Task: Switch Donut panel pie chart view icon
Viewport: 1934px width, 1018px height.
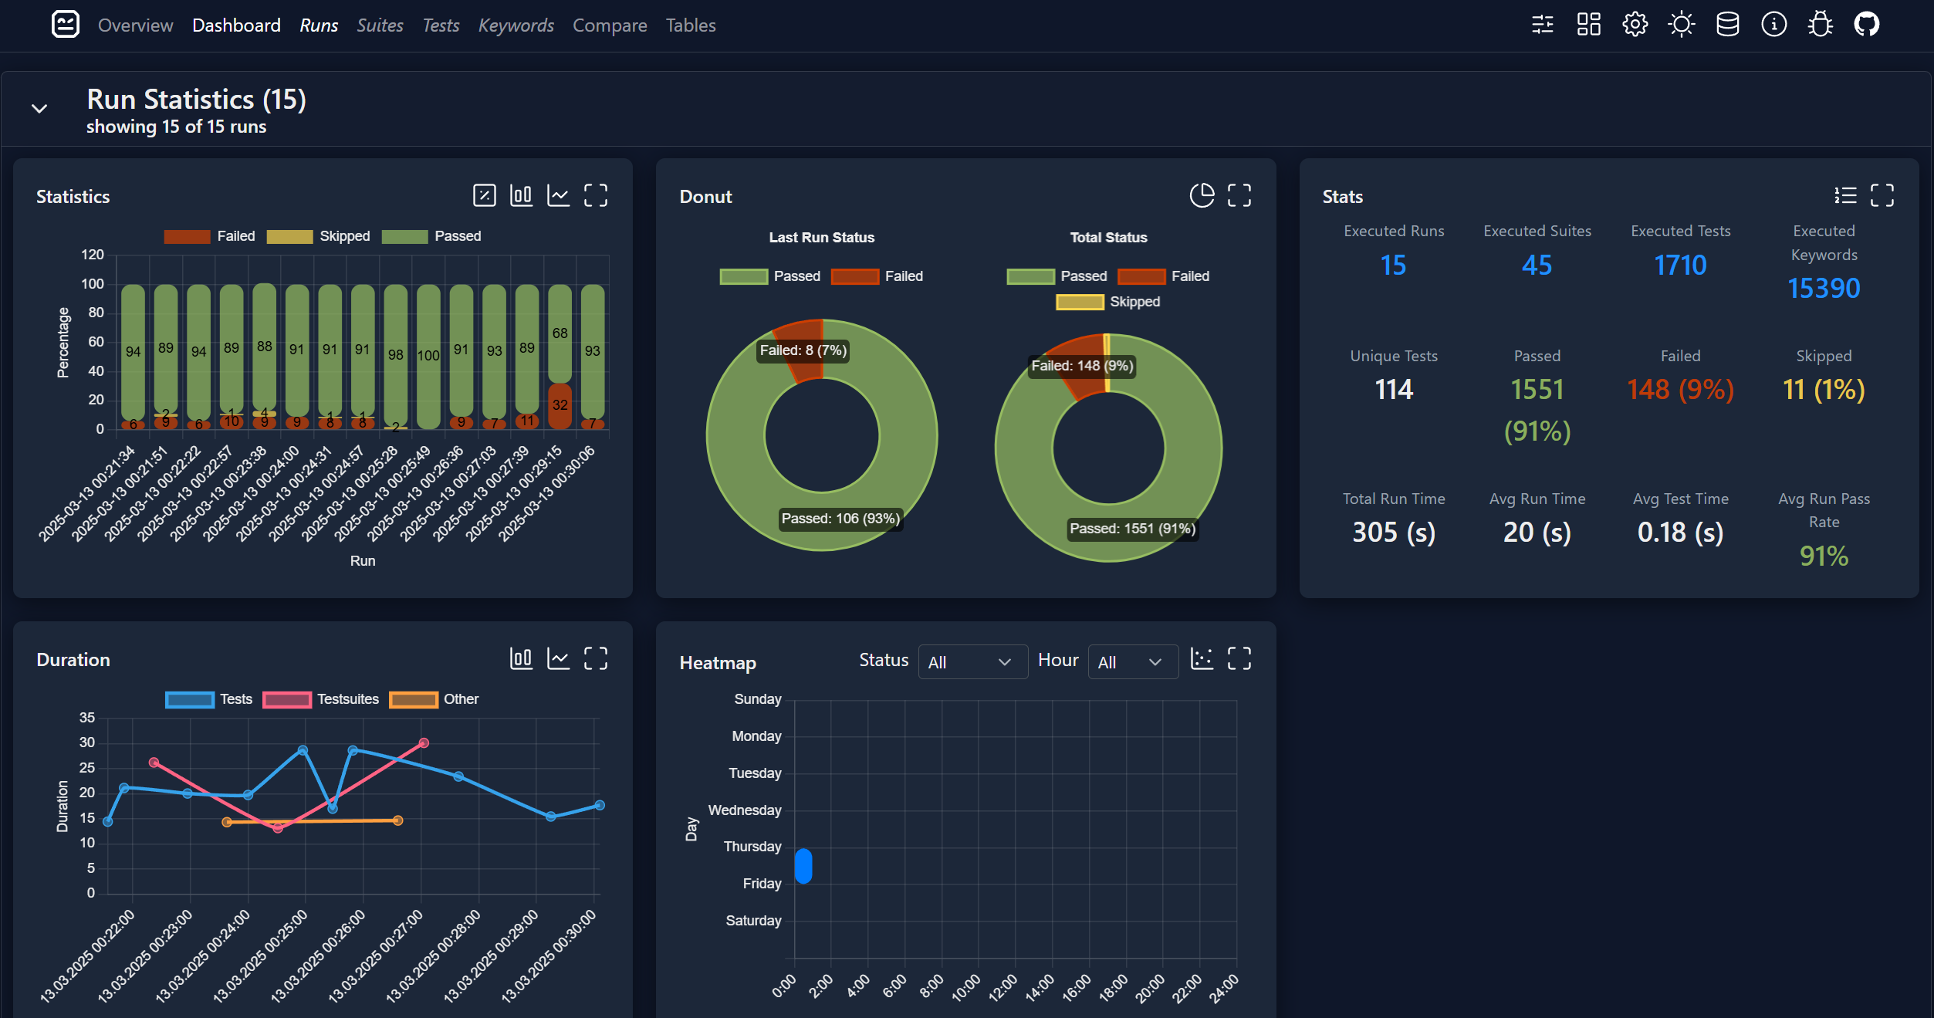Action: click(1202, 195)
